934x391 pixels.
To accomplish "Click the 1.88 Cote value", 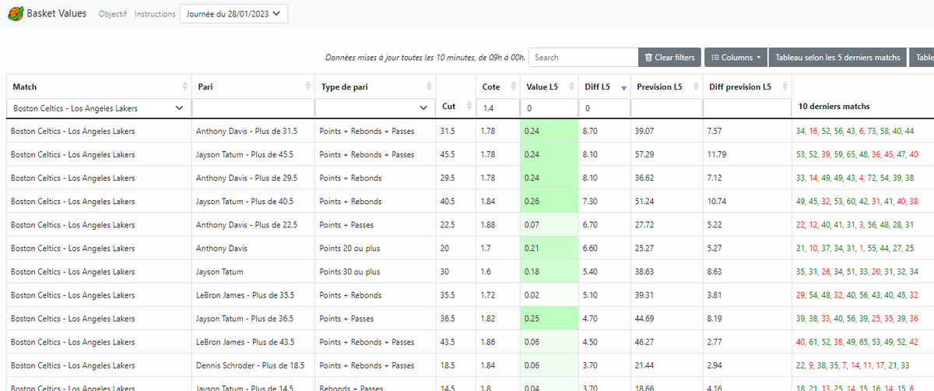I will tap(489, 224).
